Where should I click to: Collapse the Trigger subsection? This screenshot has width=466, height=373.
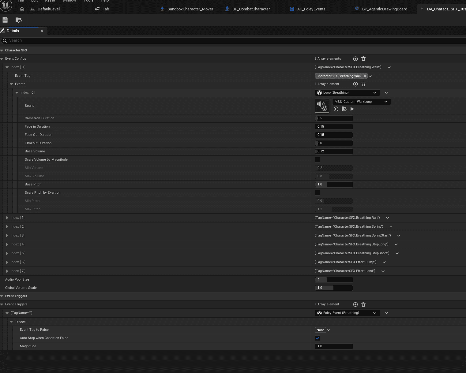[x=11, y=322]
